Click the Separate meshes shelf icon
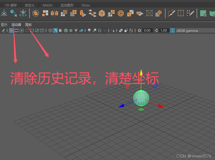 pos(45,13)
